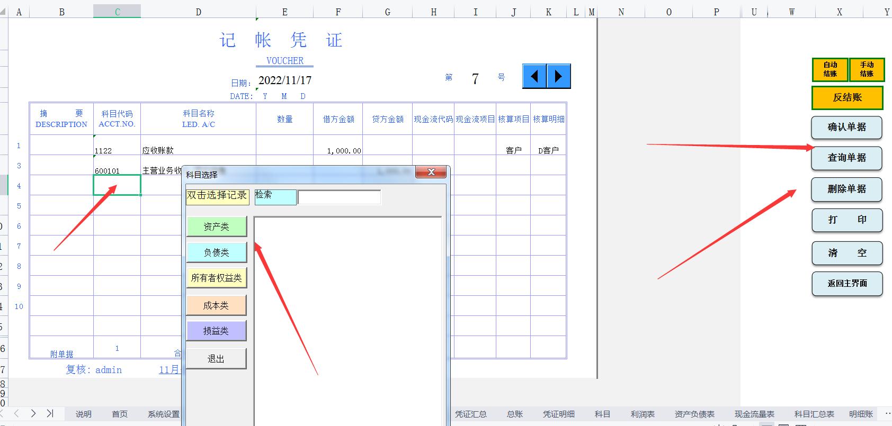The width and height of the screenshot is (892, 426).
Task: Open the 凭证汇总 sheet tab
Action: (471, 414)
